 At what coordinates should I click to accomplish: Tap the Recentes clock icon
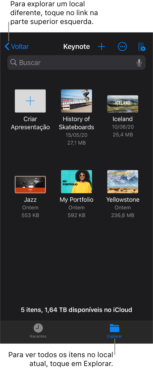point(38,328)
